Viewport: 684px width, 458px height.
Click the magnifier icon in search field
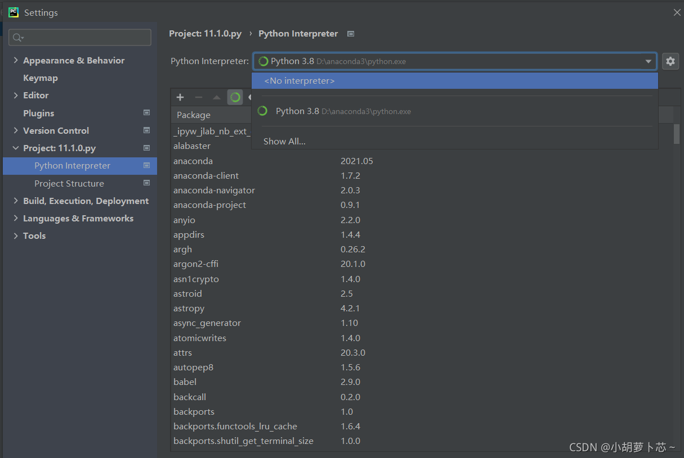[18, 38]
